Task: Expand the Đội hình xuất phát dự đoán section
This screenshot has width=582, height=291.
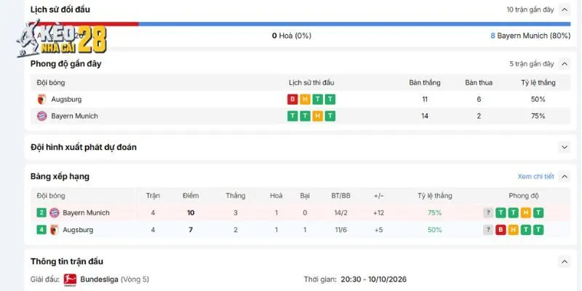Action: (x=565, y=148)
